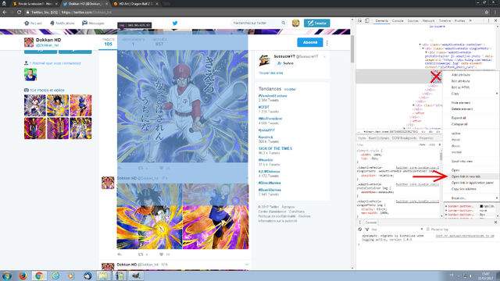Open the profile more options dots
This screenshot has height=281, width=500.
pos(327,42)
